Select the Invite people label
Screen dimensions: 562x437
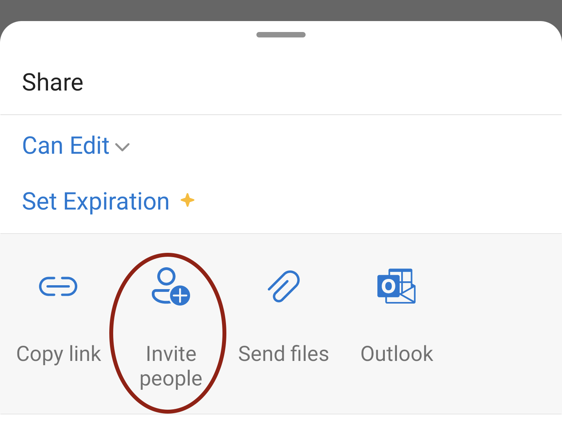coord(171,366)
